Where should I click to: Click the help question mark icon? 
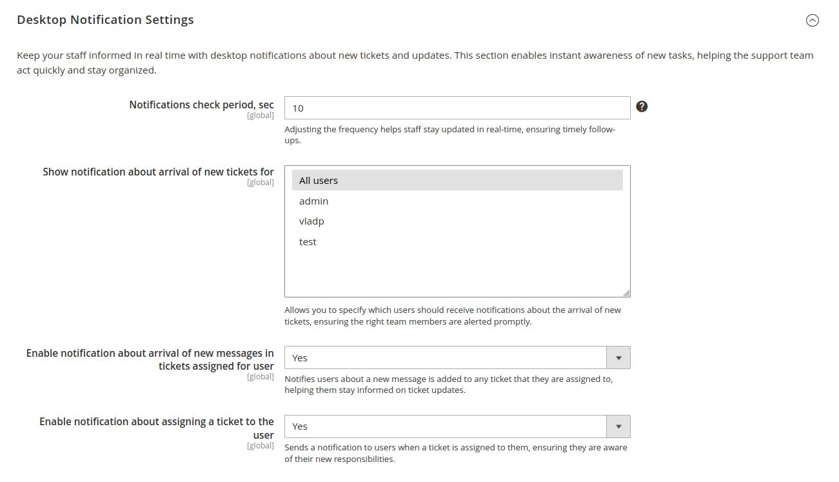point(642,106)
